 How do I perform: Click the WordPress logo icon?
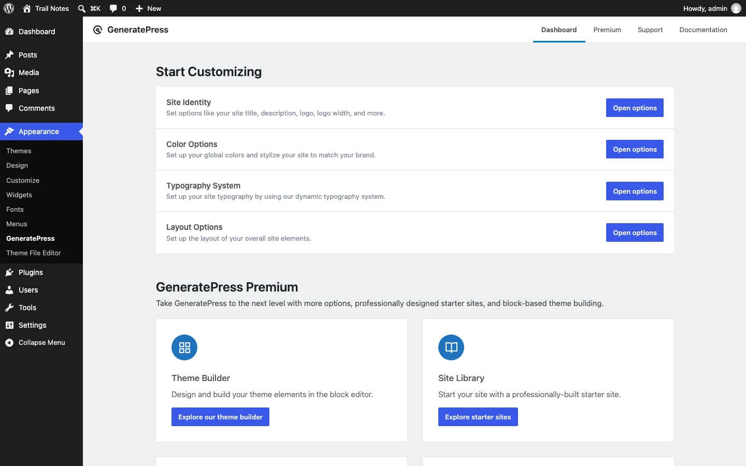click(9, 8)
